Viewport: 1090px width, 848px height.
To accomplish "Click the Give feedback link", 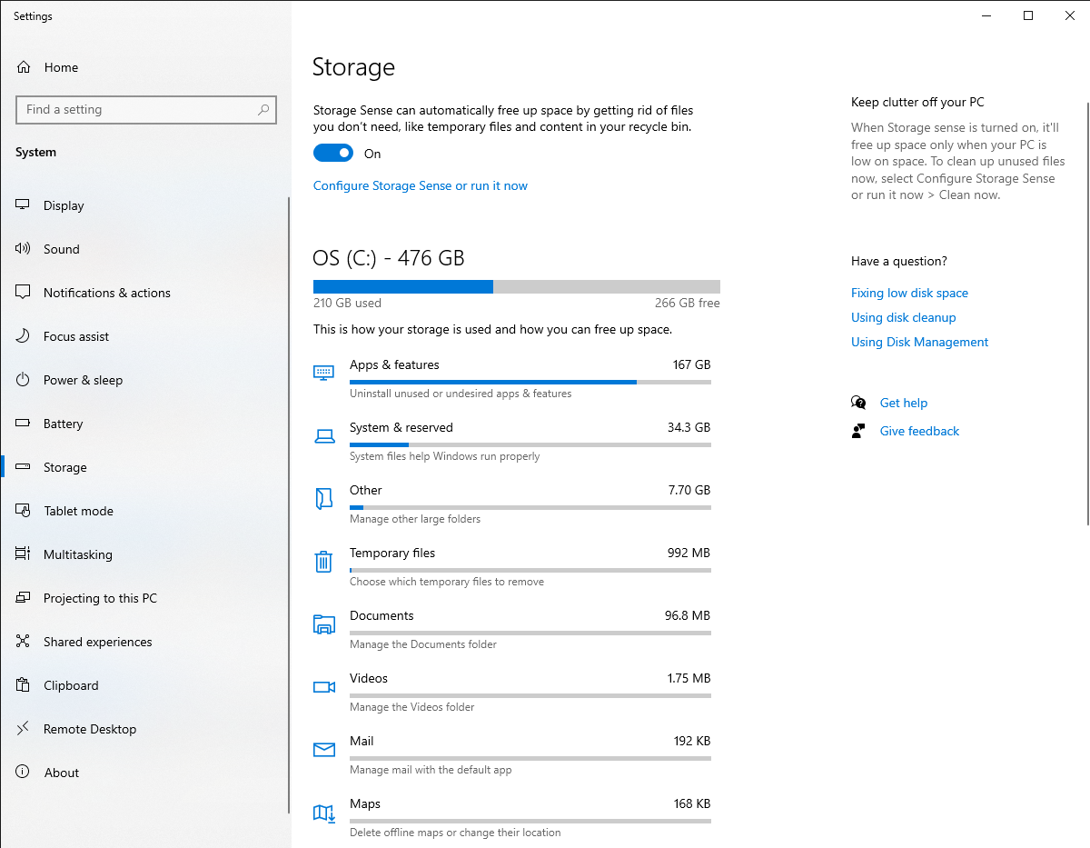I will (x=919, y=431).
